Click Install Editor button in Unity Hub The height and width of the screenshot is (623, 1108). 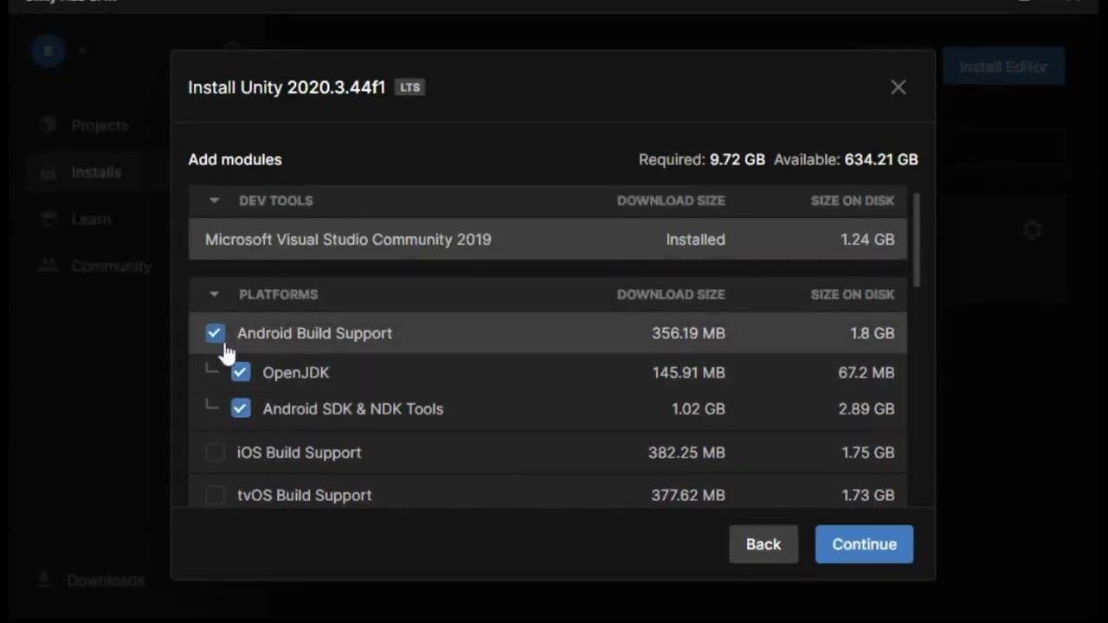(1003, 67)
